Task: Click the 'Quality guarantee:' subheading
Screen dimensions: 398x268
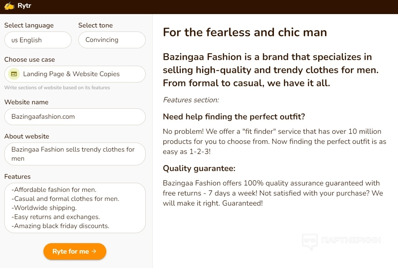Action: pyautogui.click(x=199, y=168)
